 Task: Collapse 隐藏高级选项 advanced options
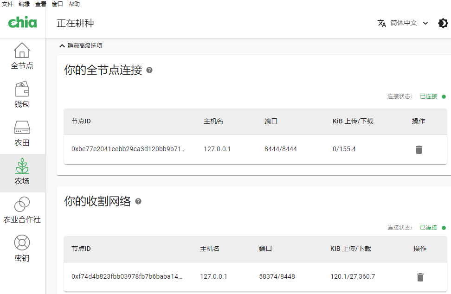81,46
